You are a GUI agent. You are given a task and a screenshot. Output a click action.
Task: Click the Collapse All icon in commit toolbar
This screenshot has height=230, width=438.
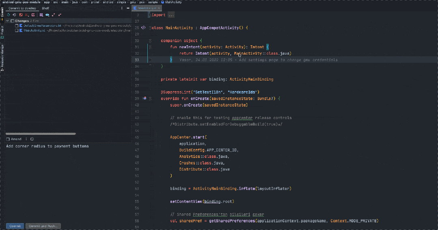point(60,15)
